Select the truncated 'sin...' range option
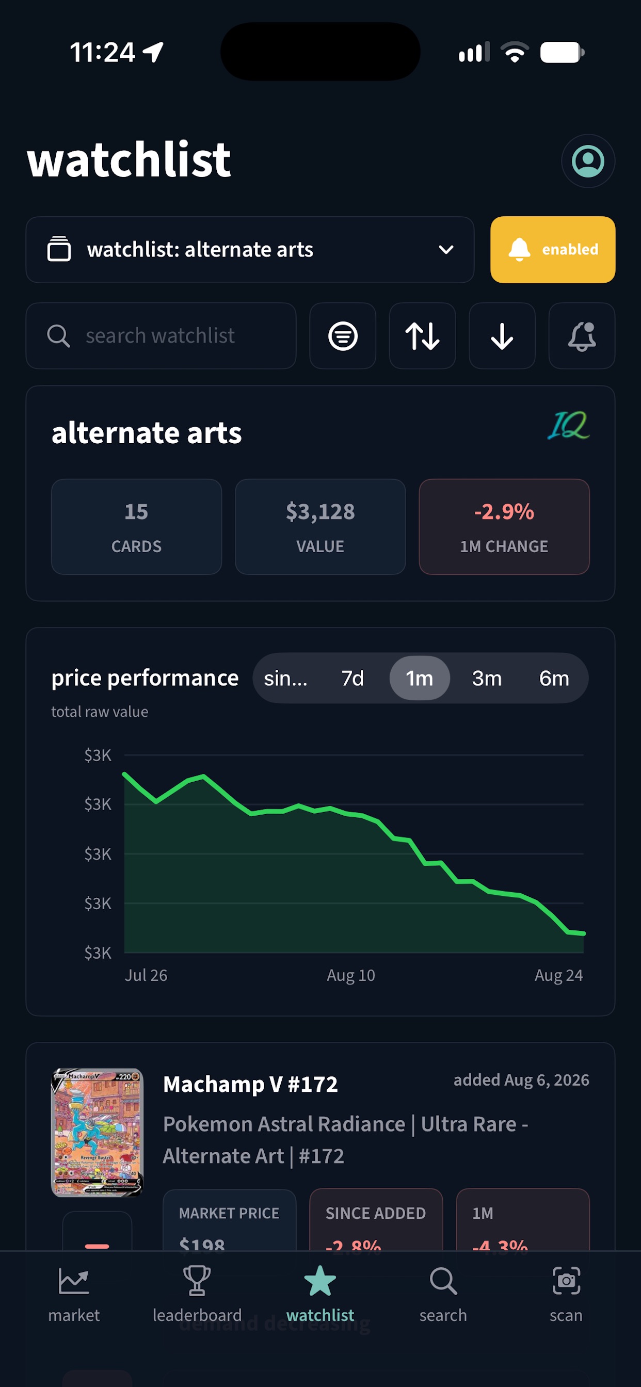 coord(285,678)
